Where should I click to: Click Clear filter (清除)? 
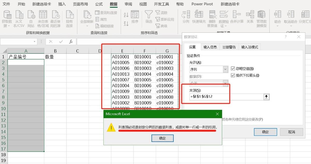pos(161,13)
